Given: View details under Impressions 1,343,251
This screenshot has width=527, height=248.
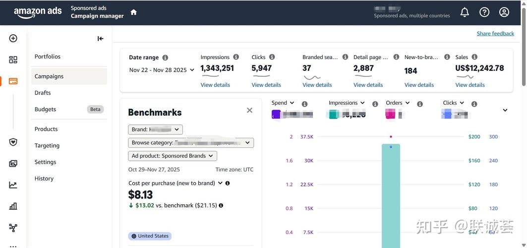Looking at the screenshot, I should point(215,85).
